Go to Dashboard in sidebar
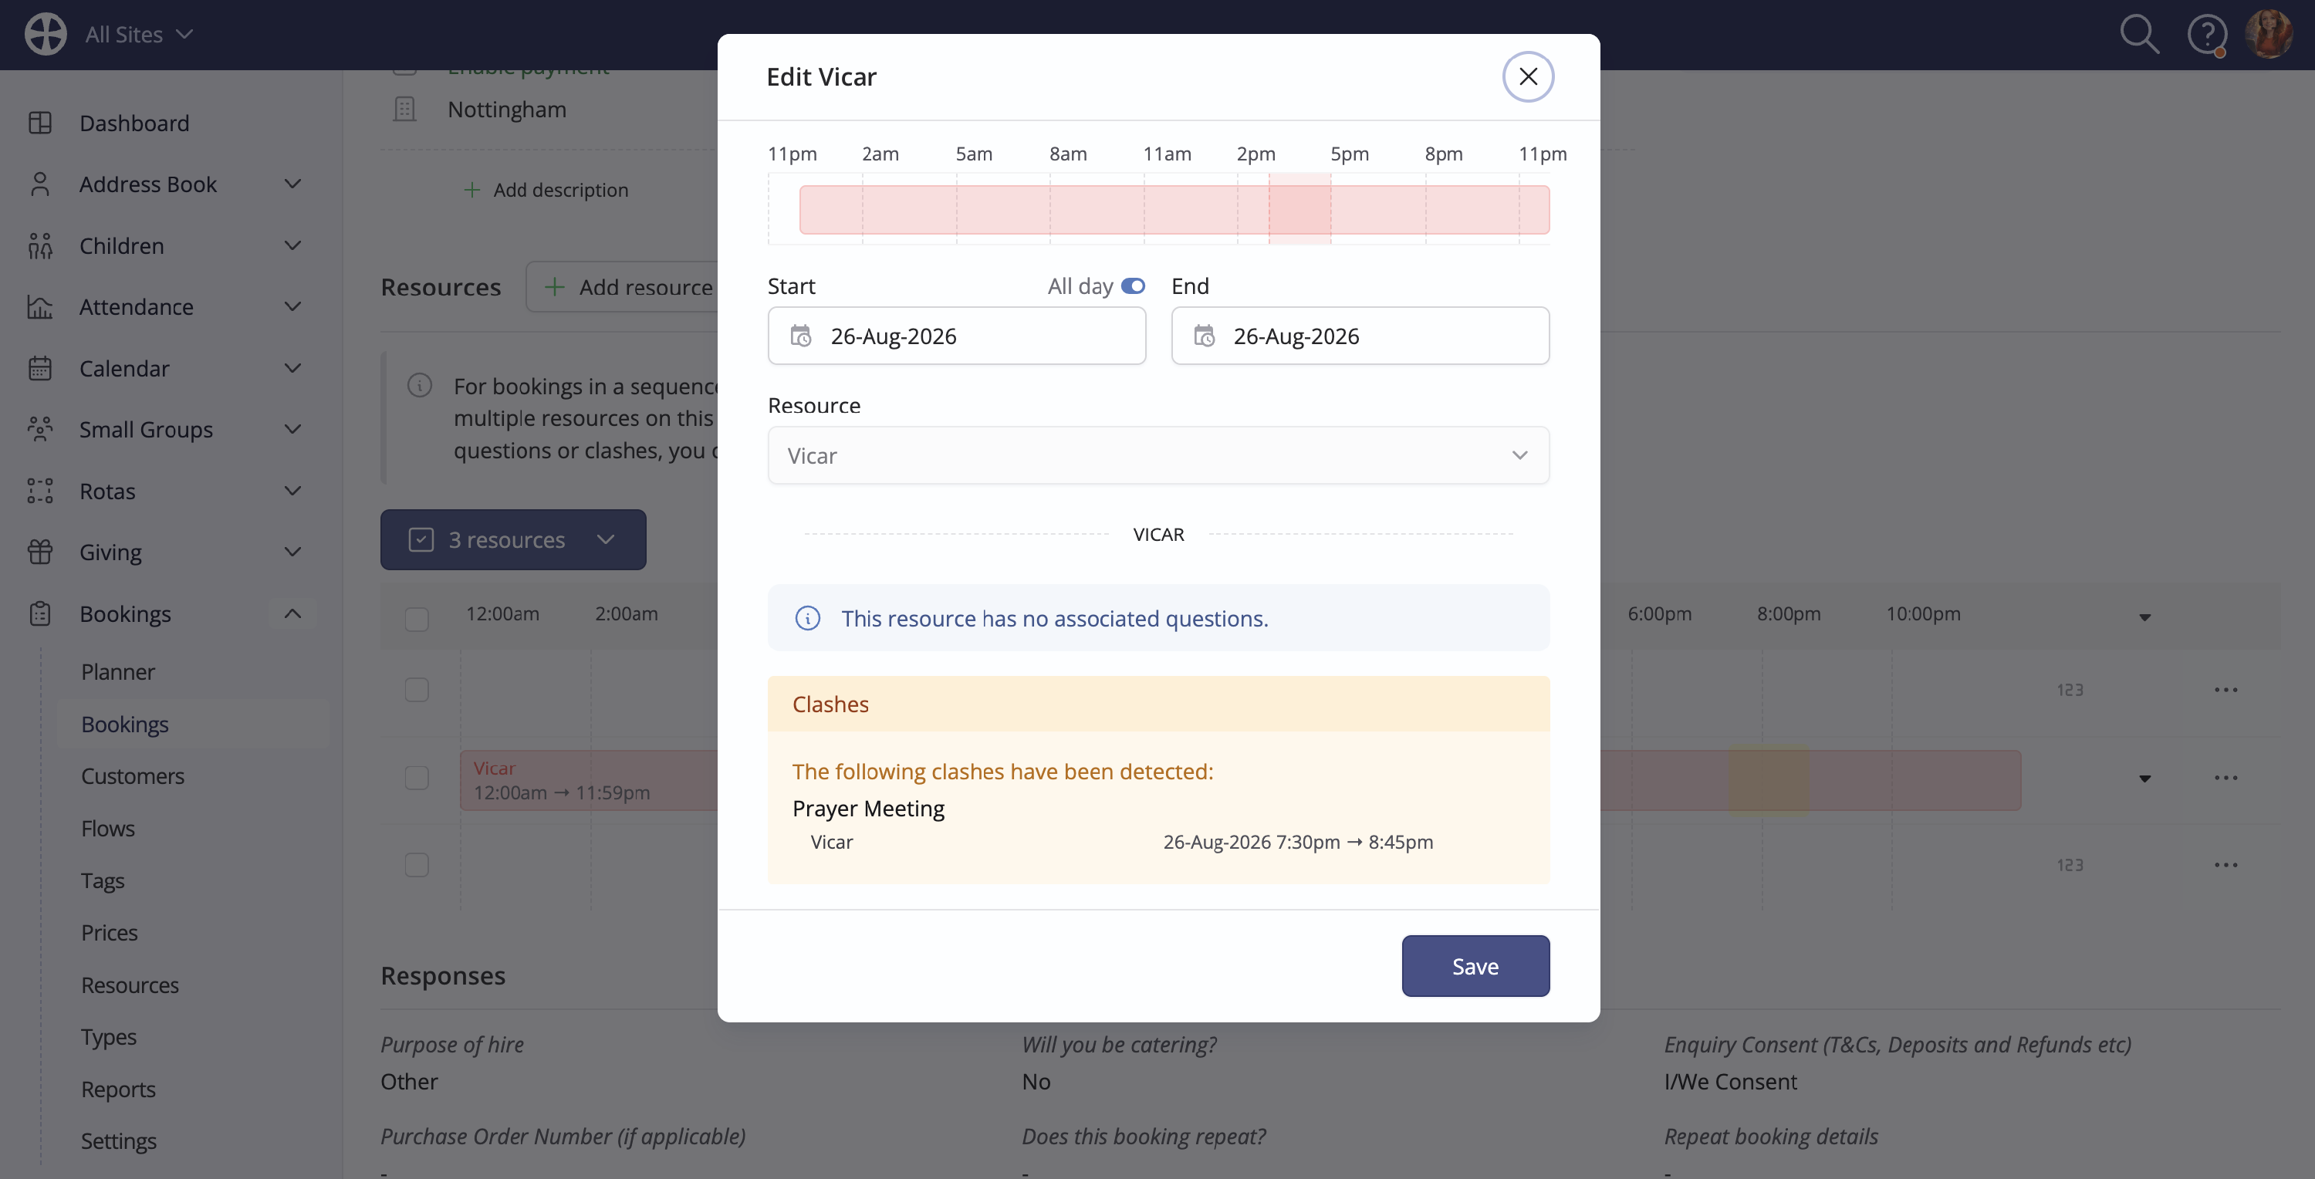 click(134, 122)
